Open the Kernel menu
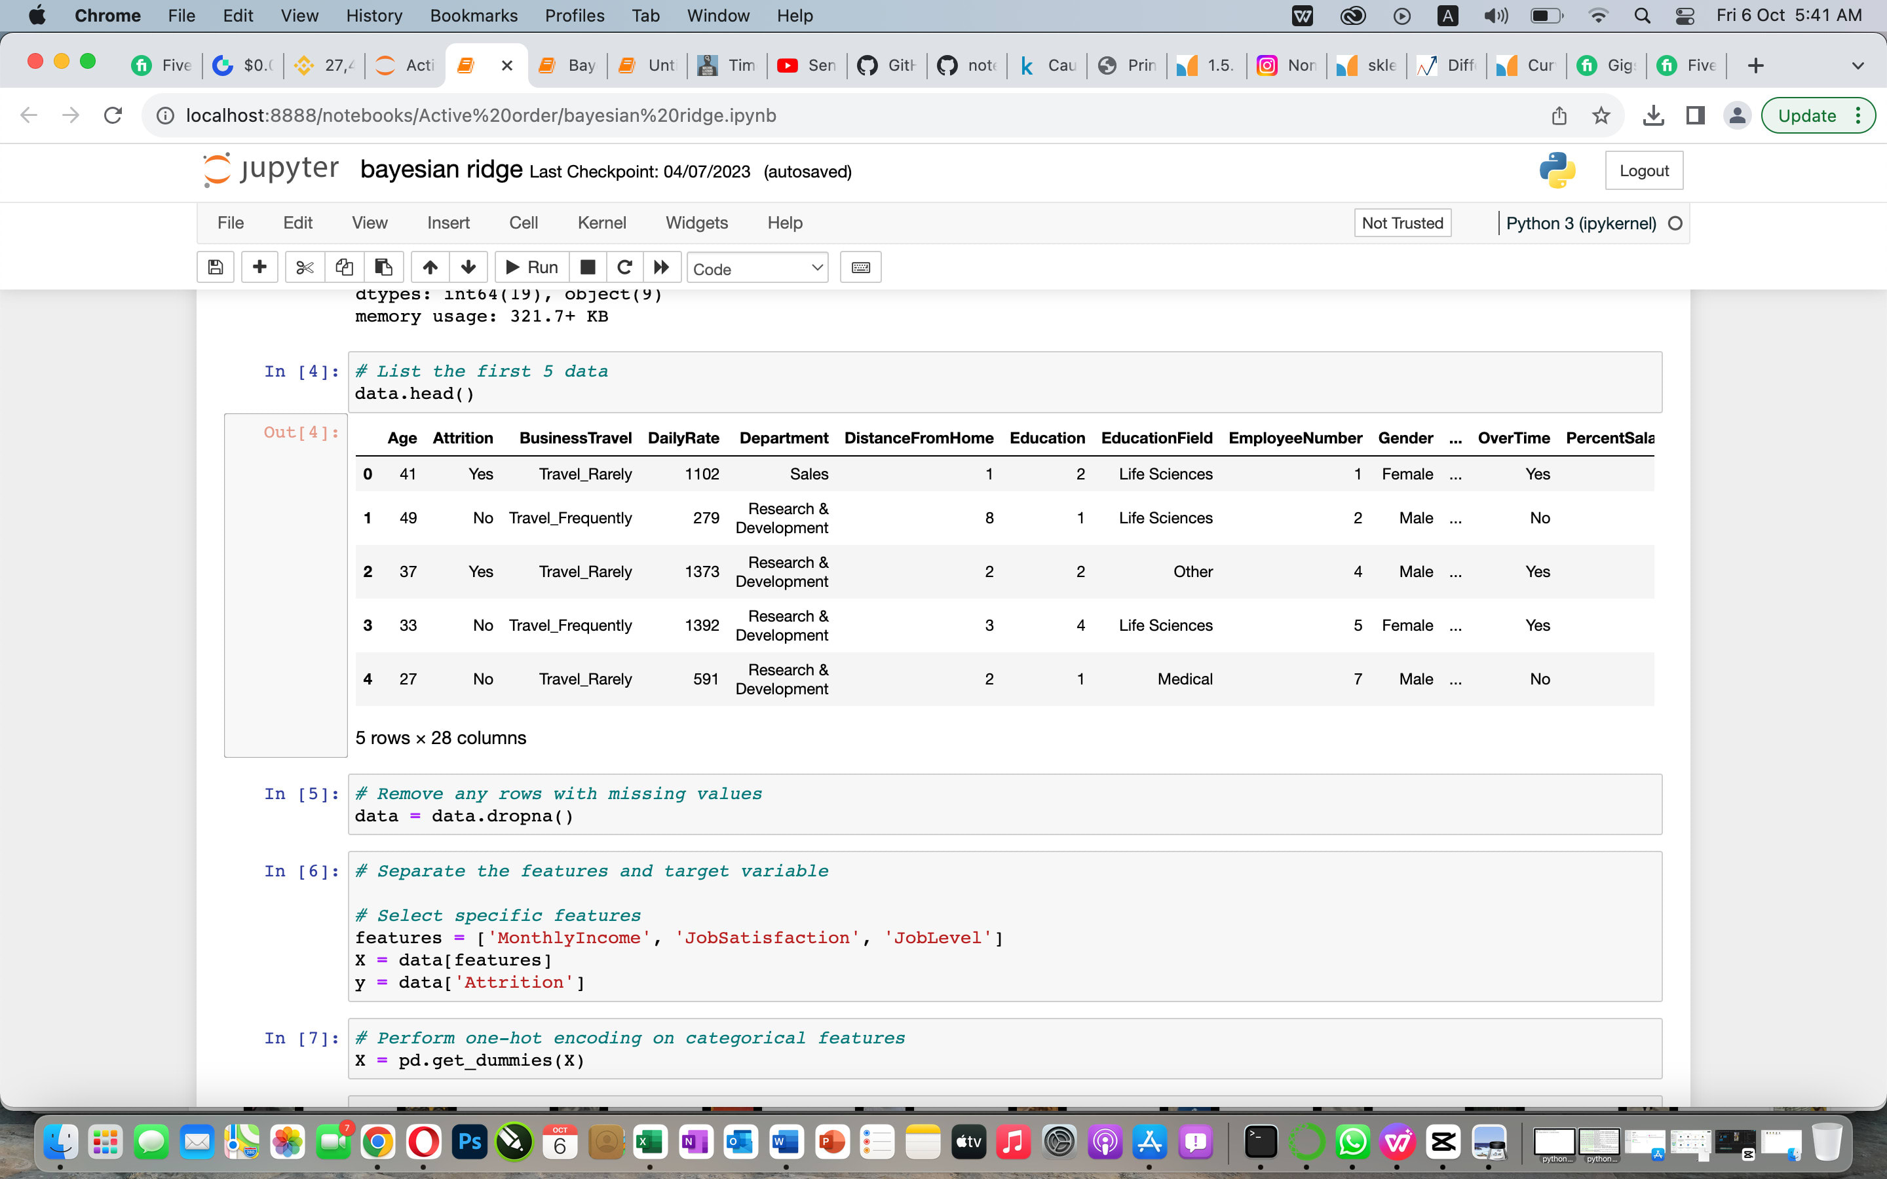Screen dimensions: 1887x1179 point(601,223)
